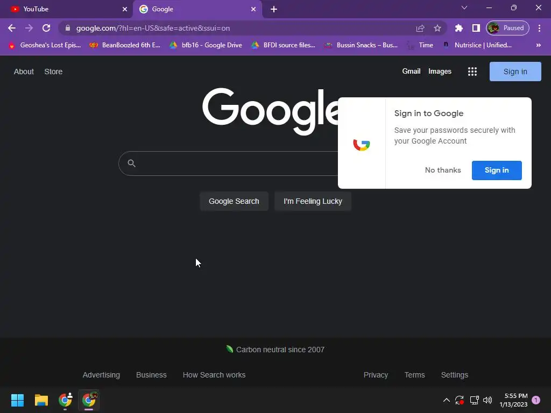Show hidden system tray icons
This screenshot has width=551, height=413.
(446, 400)
